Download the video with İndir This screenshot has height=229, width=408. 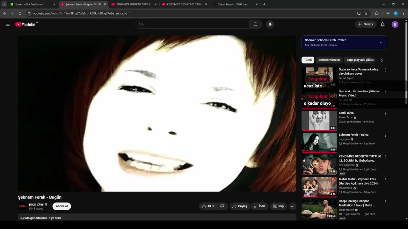coord(259,206)
